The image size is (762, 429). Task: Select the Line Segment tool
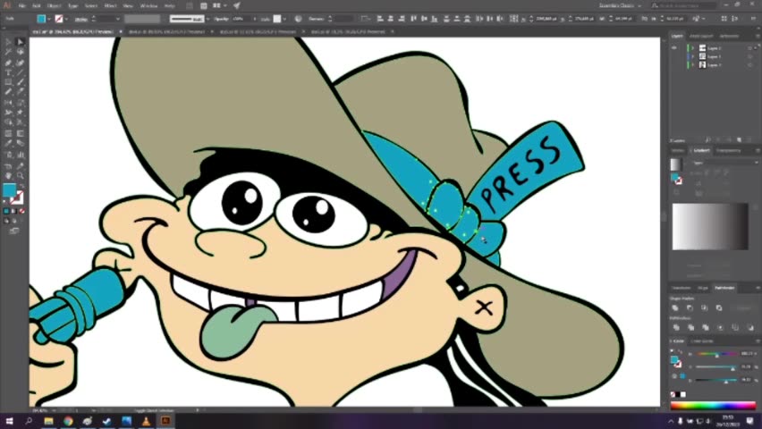[x=20, y=73]
